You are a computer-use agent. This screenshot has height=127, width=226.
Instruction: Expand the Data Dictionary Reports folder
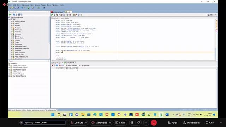click(9, 68)
